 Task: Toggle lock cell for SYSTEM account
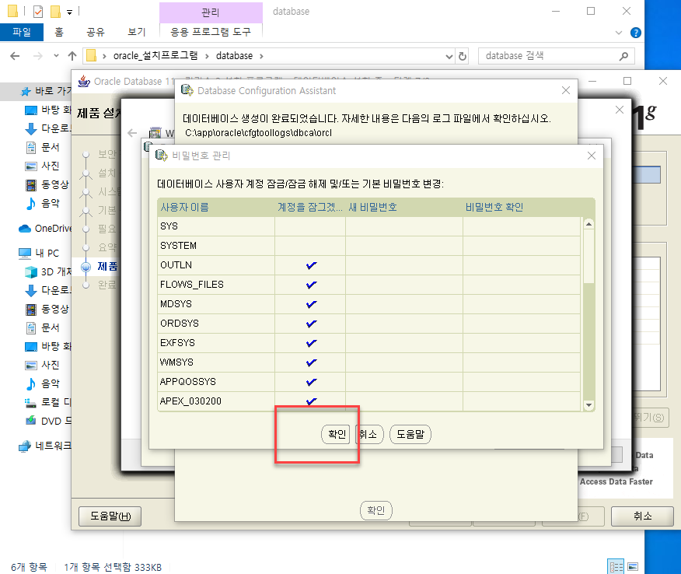[310, 246]
